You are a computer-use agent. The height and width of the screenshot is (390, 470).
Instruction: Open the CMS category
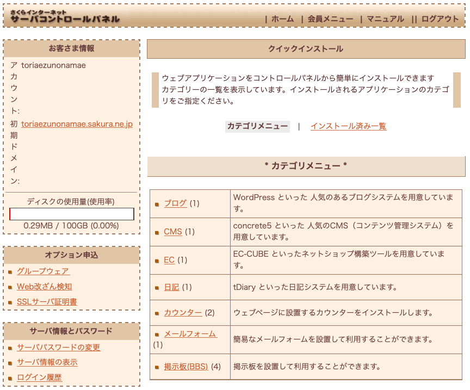click(173, 232)
